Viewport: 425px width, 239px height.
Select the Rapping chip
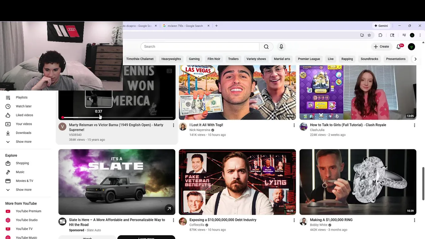[347, 59]
